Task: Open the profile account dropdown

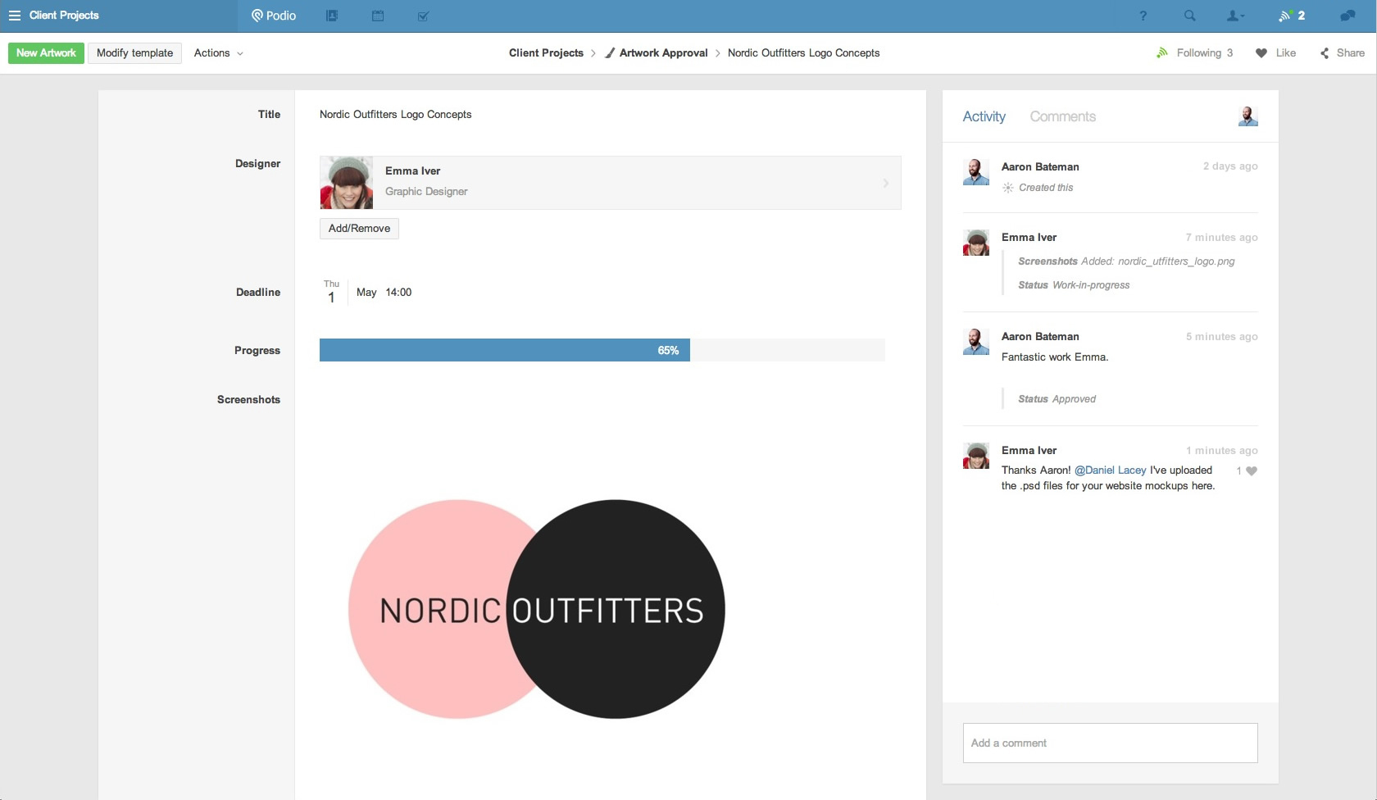Action: (1234, 16)
